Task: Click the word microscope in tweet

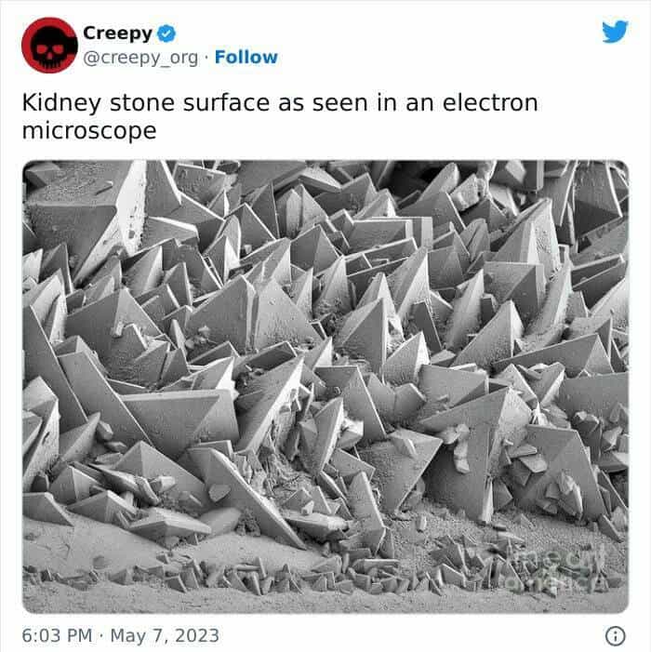Action: point(89,131)
